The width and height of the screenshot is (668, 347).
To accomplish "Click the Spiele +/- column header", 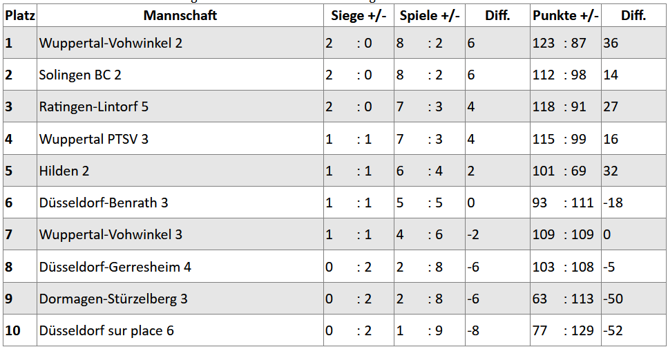I will (x=430, y=16).
